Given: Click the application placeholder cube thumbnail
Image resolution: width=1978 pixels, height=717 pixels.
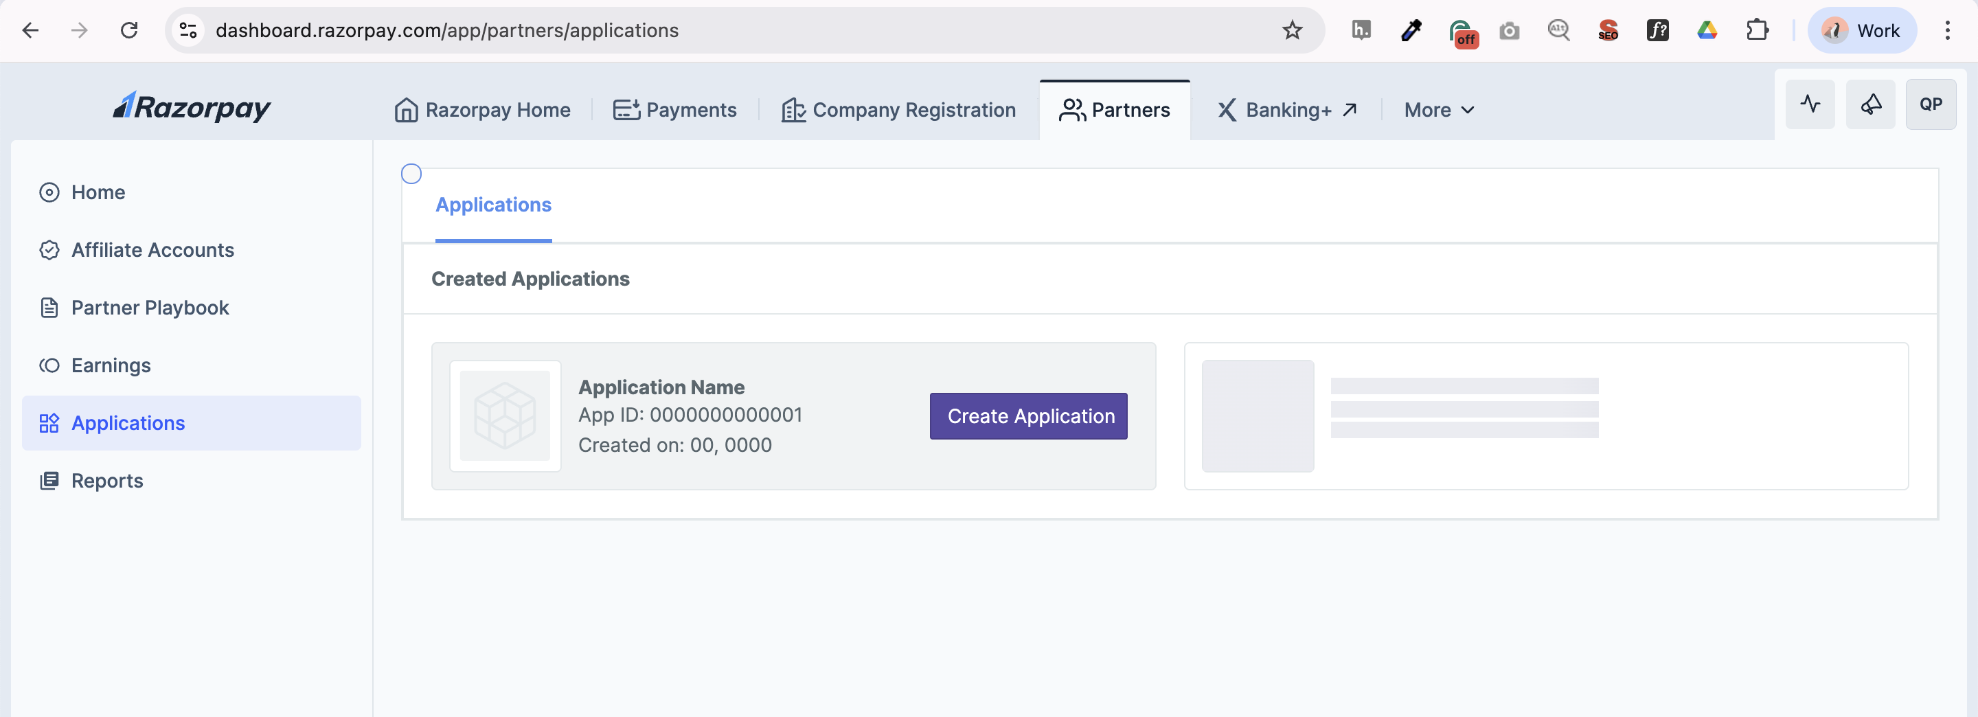Looking at the screenshot, I should click(x=505, y=416).
